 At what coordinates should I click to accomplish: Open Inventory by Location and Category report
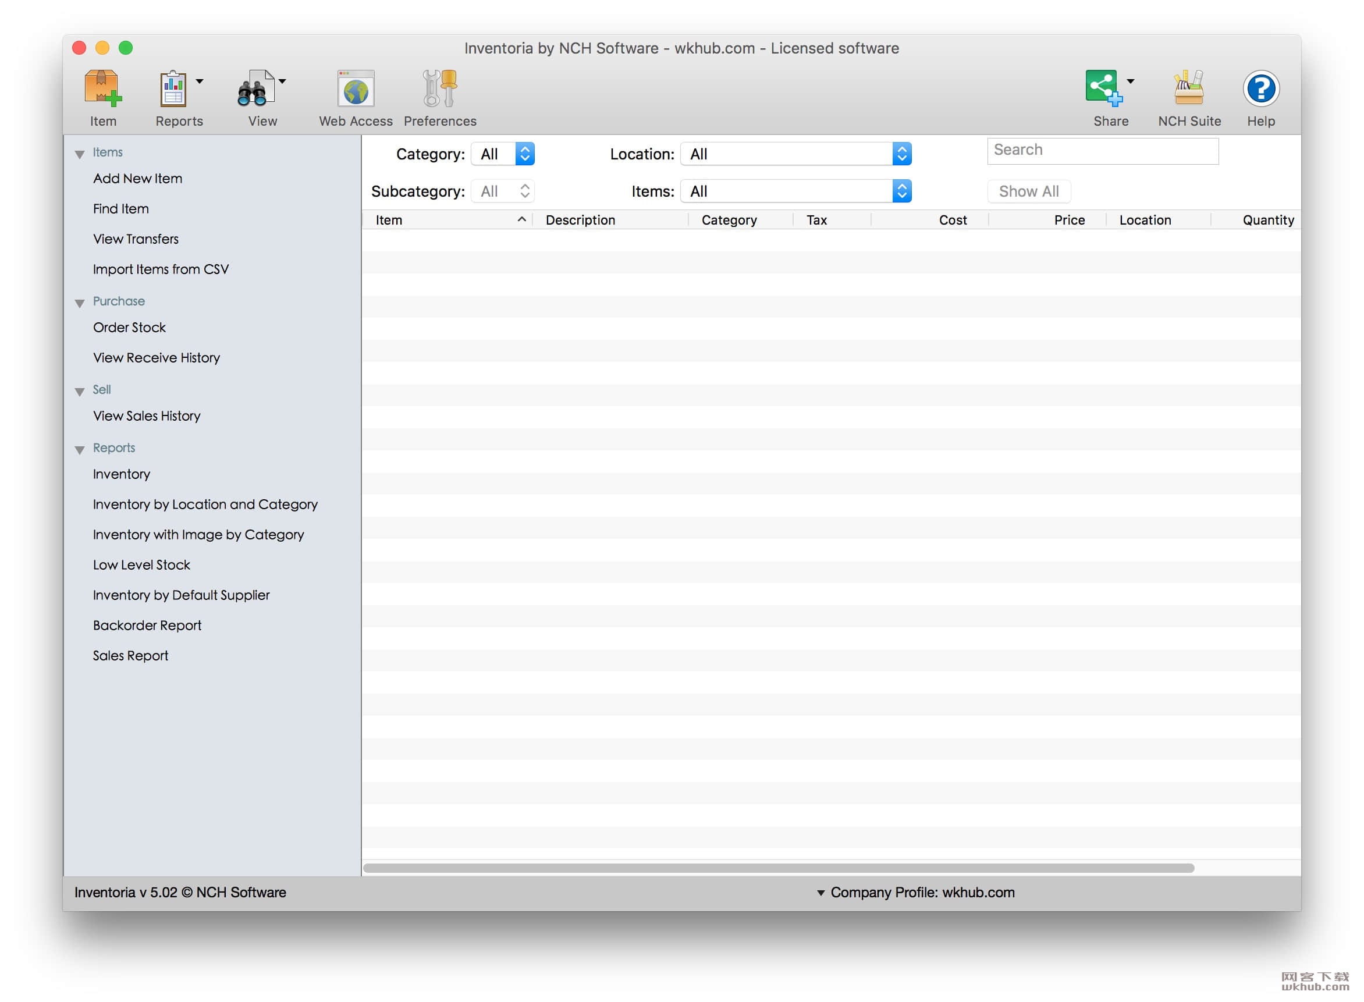coord(205,504)
